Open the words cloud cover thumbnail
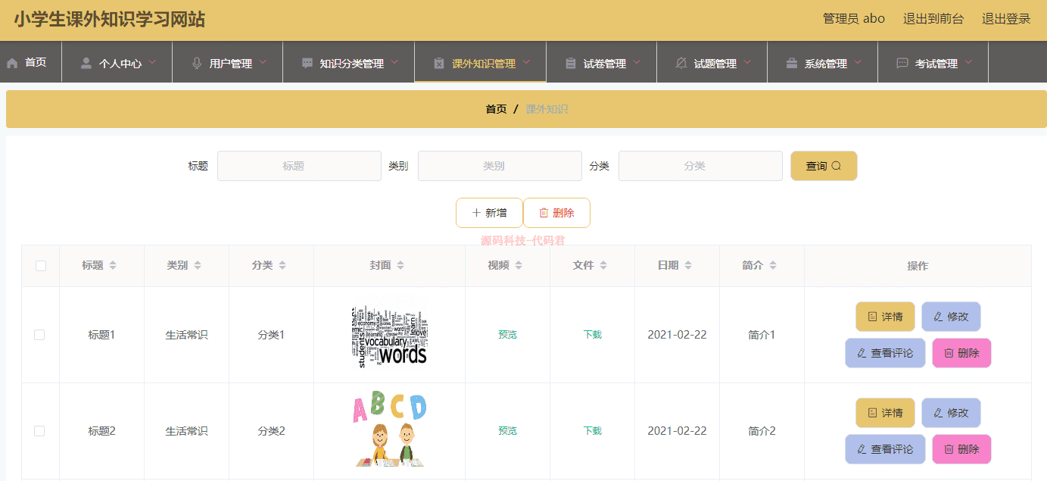 (389, 335)
